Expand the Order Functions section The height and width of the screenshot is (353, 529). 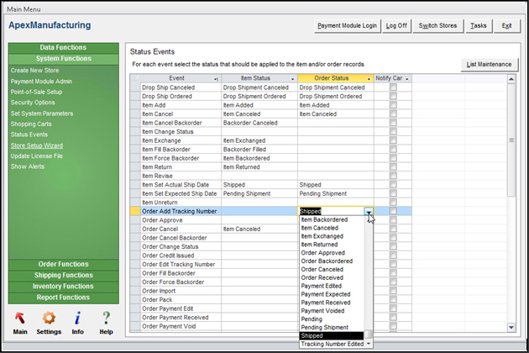[64, 264]
